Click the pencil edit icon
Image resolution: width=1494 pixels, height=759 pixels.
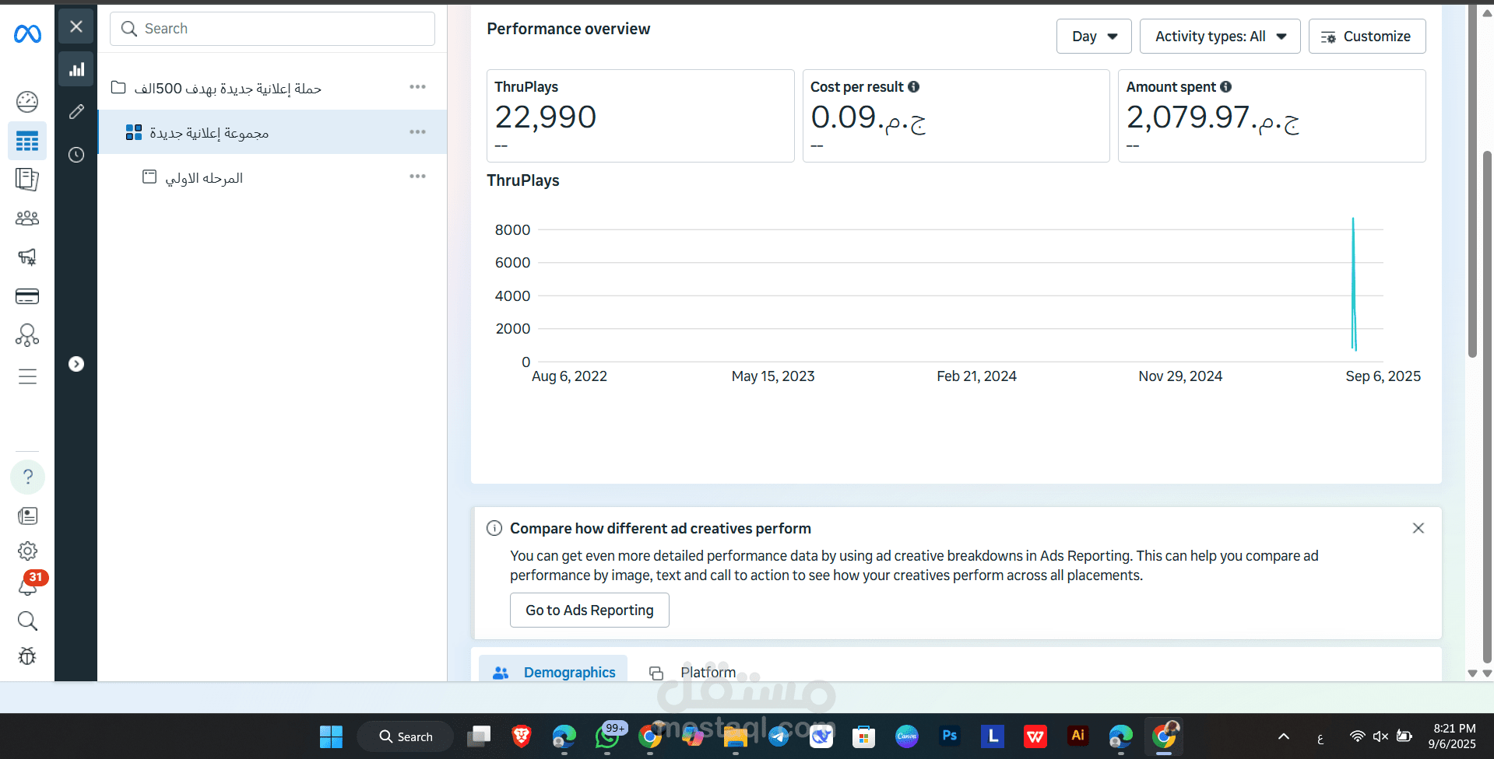pyautogui.click(x=76, y=112)
